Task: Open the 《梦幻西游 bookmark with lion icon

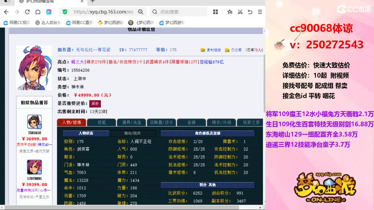Action: (141, 23)
